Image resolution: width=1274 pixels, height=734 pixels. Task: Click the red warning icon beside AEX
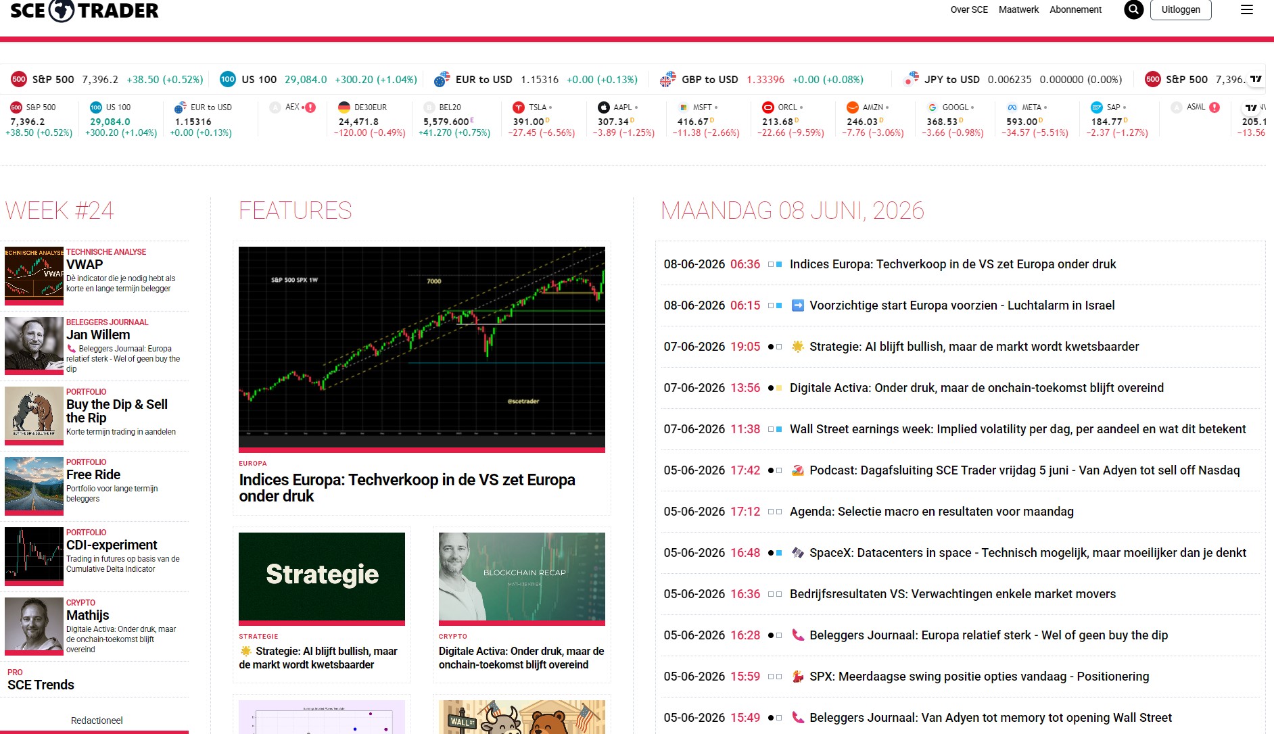[310, 107]
